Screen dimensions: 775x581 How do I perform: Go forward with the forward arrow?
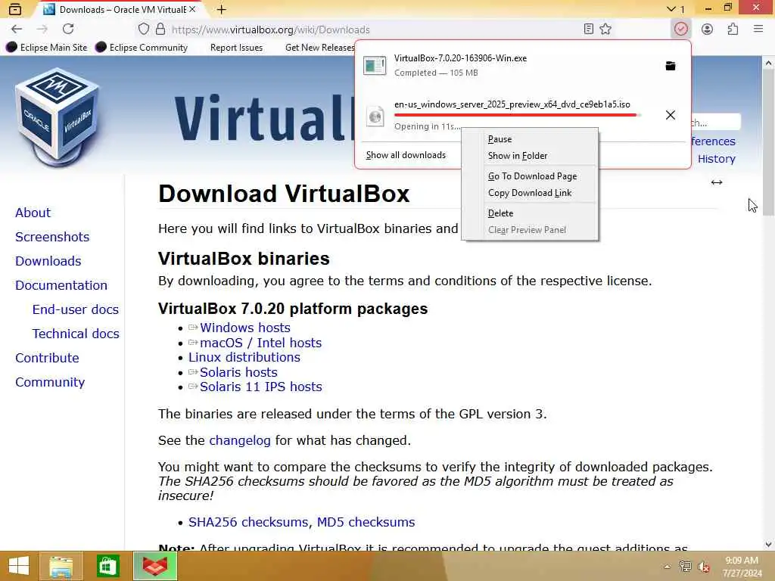pos(42,30)
